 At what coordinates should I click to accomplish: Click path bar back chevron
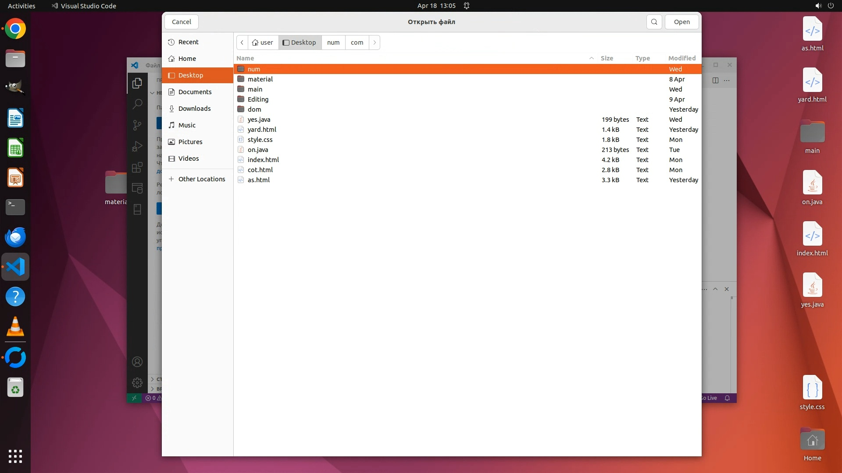242,42
